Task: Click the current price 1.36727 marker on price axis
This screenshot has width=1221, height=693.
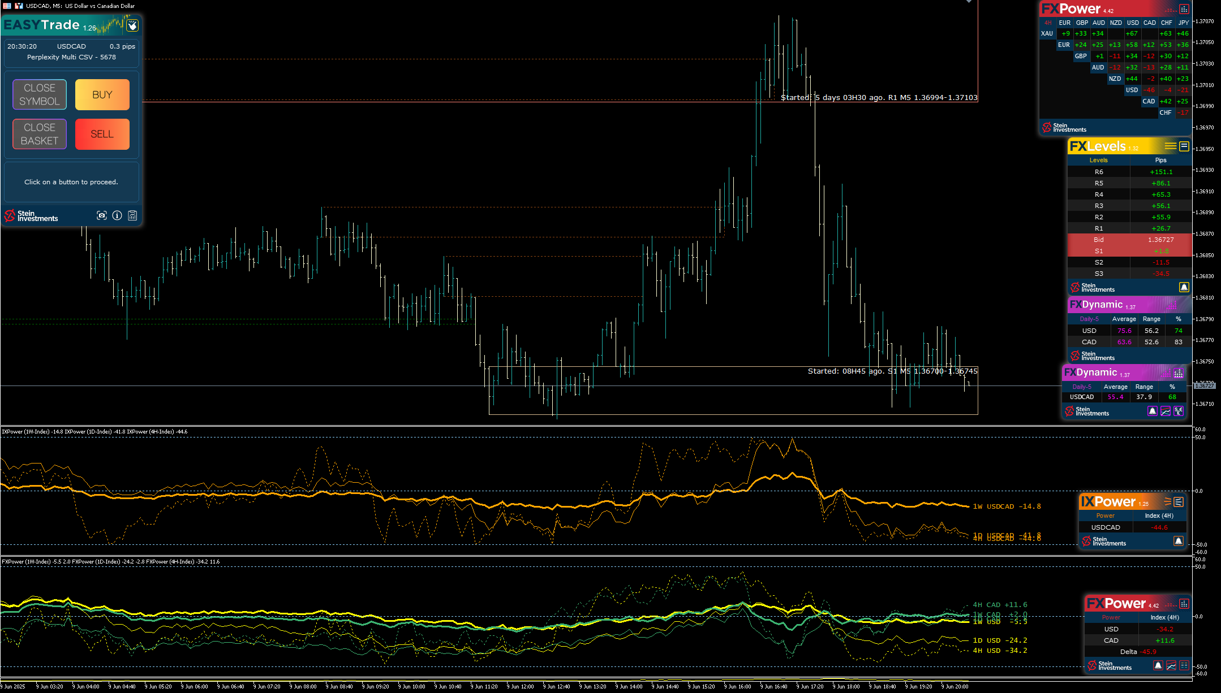Action: click(1205, 386)
